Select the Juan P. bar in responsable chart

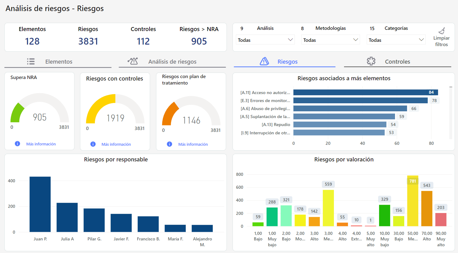40,204
